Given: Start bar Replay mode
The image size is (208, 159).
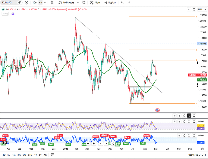Looking at the screenshot, I should coord(110,2).
